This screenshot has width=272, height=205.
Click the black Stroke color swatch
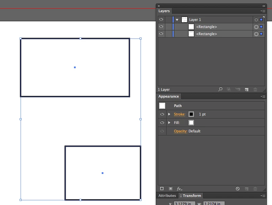[x=191, y=114]
